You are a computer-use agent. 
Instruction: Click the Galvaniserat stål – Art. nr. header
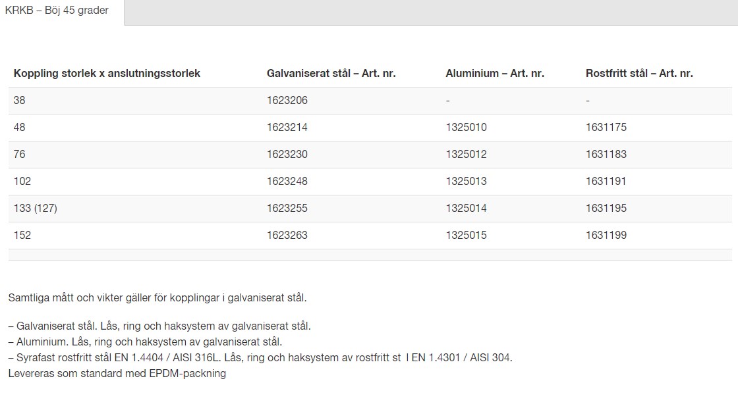(x=331, y=73)
